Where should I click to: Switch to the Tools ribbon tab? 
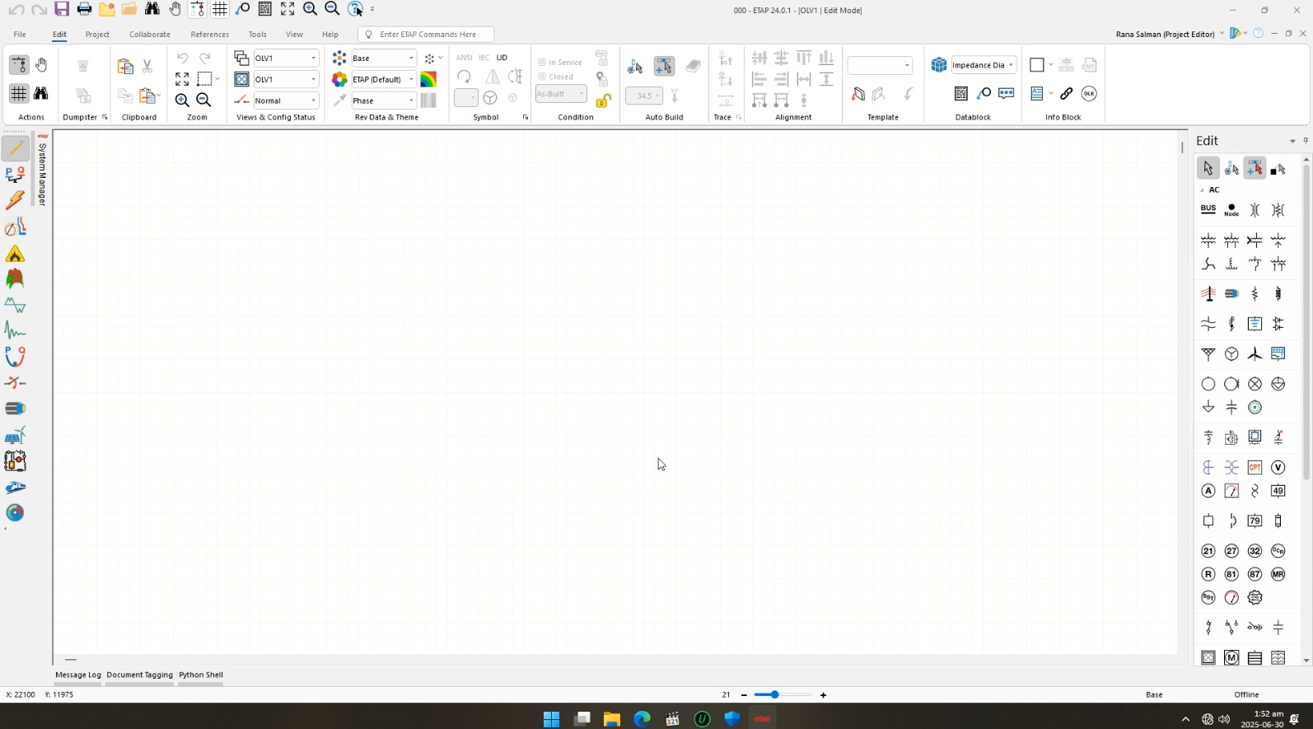258,35
